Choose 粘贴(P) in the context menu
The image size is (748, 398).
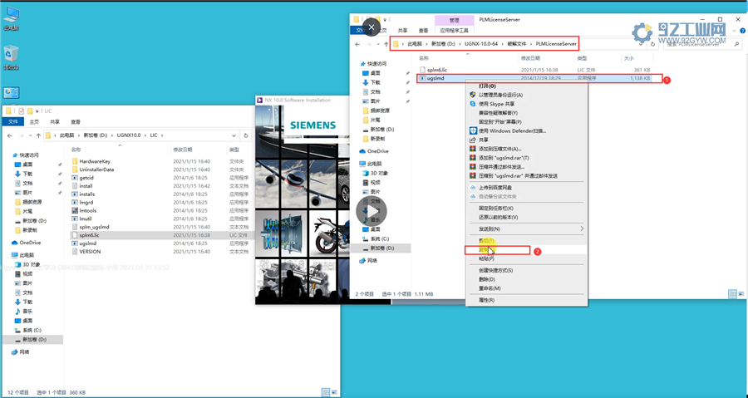pyautogui.click(x=486, y=258)
